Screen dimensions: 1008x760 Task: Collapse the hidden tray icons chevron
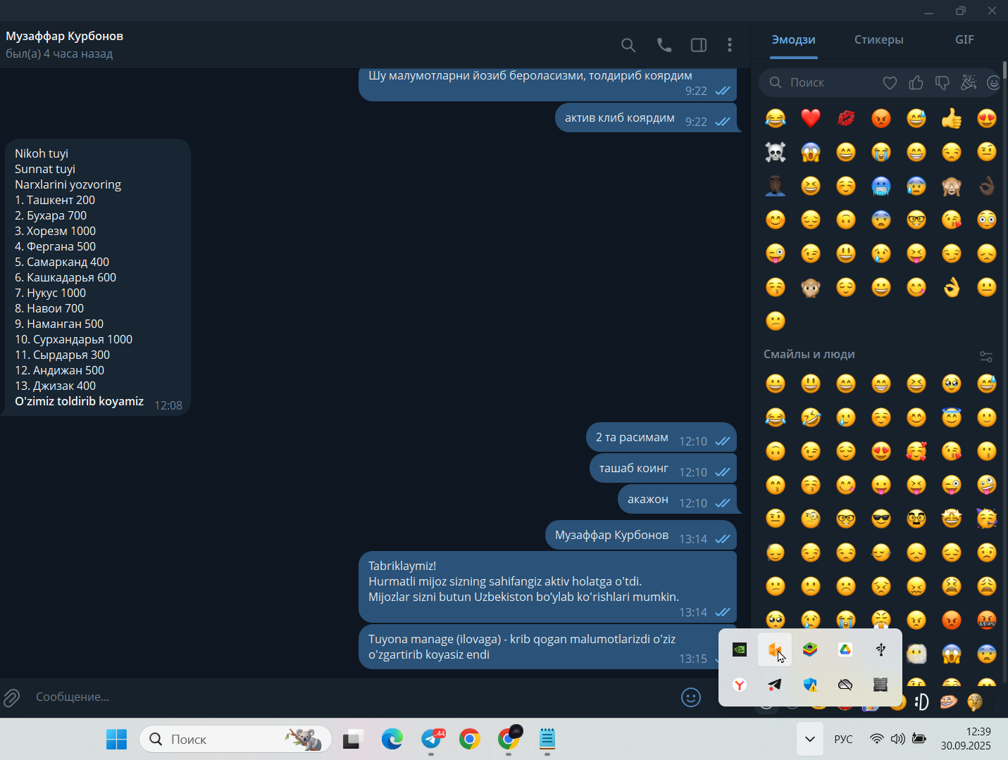pyautogui.click(x=810, y=739)
